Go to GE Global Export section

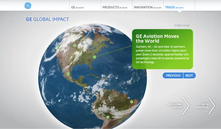click(175, 106)
